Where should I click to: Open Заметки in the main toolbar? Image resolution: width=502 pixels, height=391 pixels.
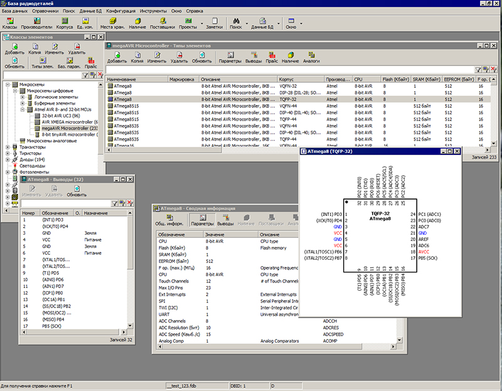coord(214,23)
